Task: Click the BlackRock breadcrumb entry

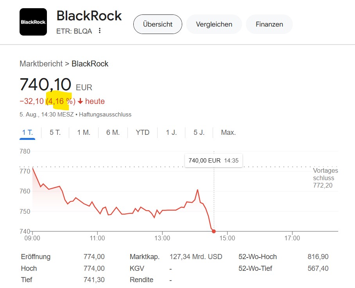Action: [x=90, y=64]
